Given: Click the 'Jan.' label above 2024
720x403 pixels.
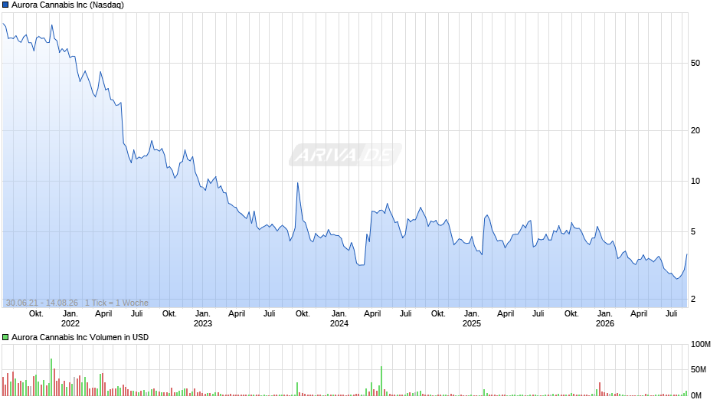Looking at the screenshot, I should point(339,313).
